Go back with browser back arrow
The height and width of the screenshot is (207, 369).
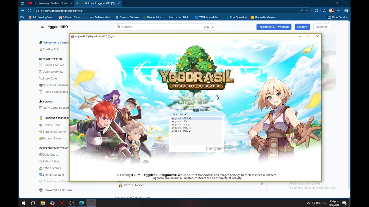(x=22, y=11)
